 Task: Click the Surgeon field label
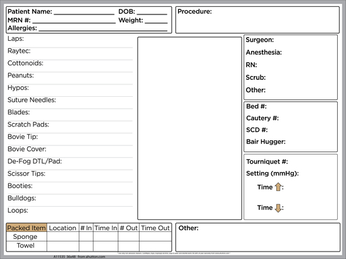click(260, 40)
